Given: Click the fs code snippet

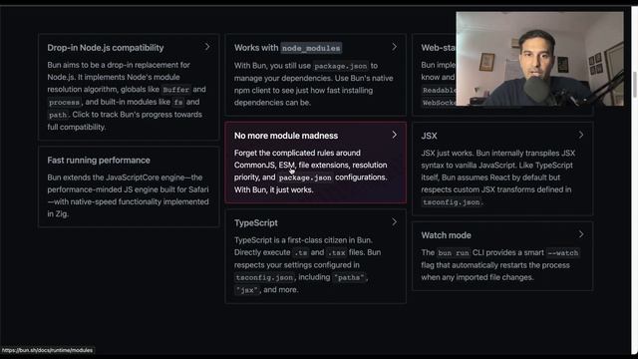Looking at the screenshot, I should [x=178, y=102].
